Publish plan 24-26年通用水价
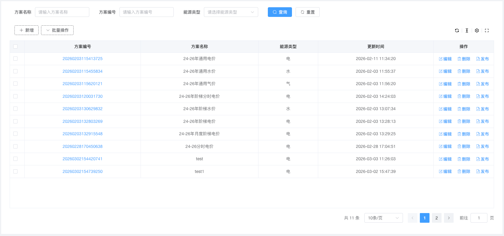Viewport: 504px width, 236px height. [x=483, y=71]
